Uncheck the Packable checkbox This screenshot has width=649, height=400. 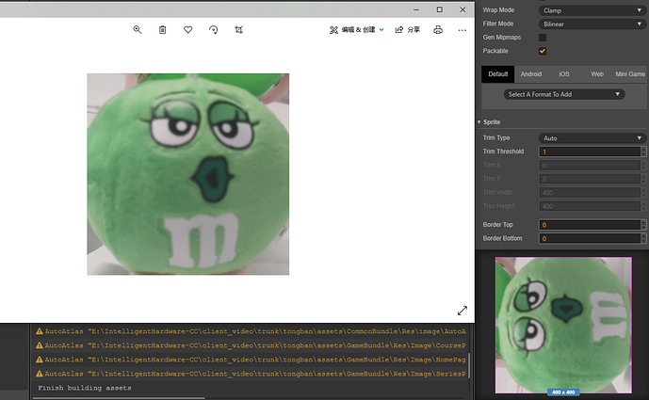point(543,51)
